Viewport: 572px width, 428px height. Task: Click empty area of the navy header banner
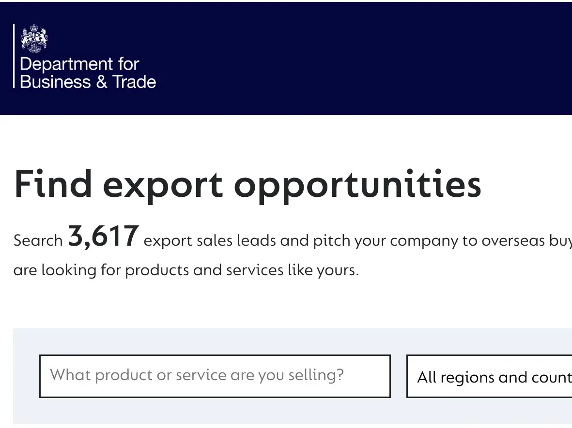[x=363, y=58]
